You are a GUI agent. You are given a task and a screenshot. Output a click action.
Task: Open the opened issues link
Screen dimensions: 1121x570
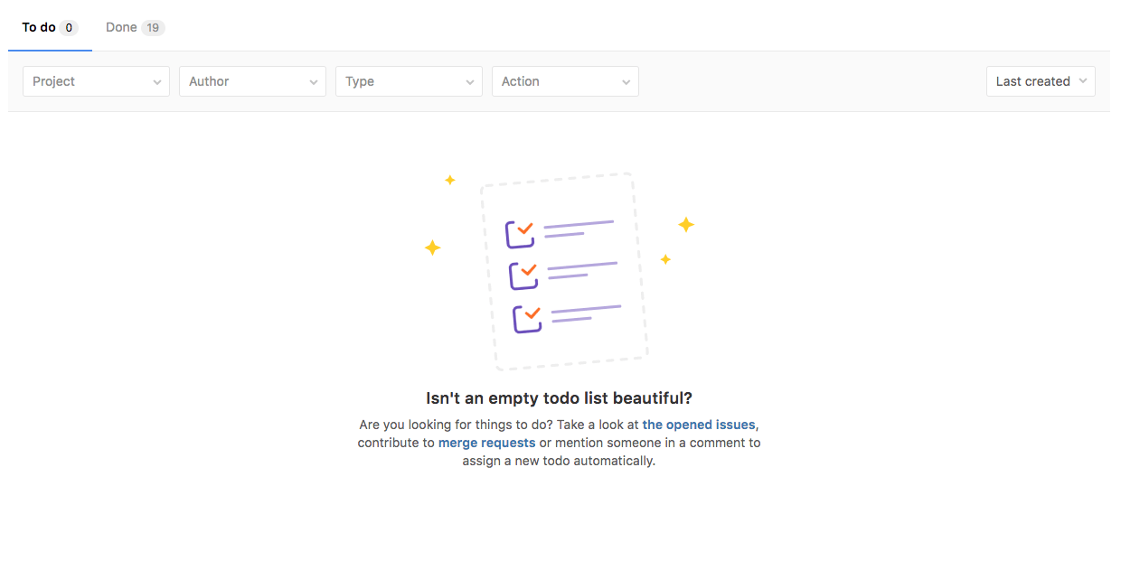(699, 425)
